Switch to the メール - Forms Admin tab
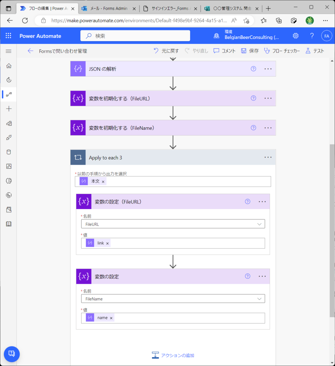This screenshot has height=366, width=335. [109, 9]
